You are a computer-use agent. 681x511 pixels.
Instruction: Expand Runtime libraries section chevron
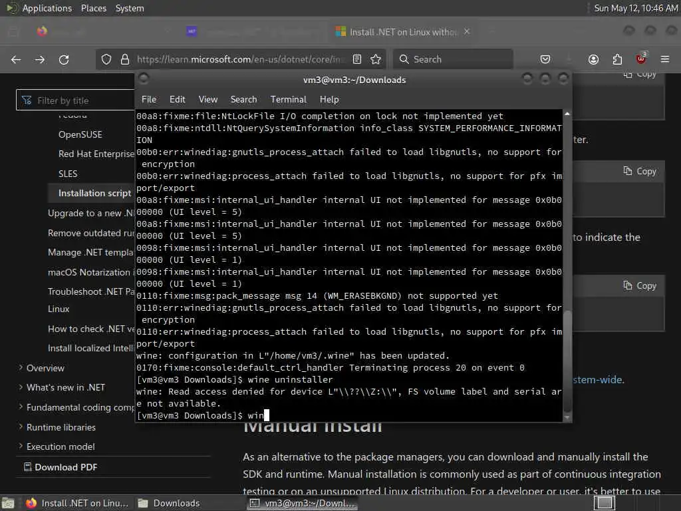click(x=21, y=426)
